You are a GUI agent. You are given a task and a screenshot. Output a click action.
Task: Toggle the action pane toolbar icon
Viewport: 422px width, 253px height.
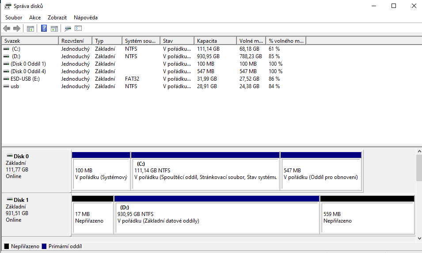54,29
